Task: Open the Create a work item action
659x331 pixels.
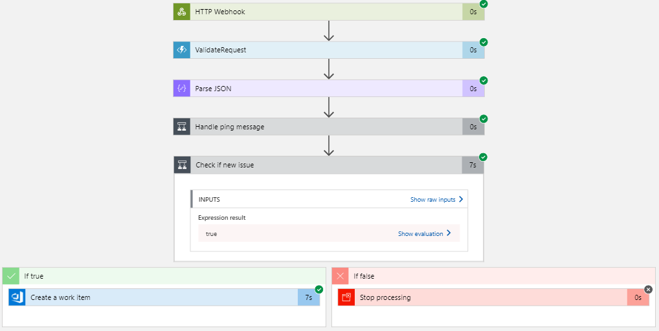Action: [162, 297]
